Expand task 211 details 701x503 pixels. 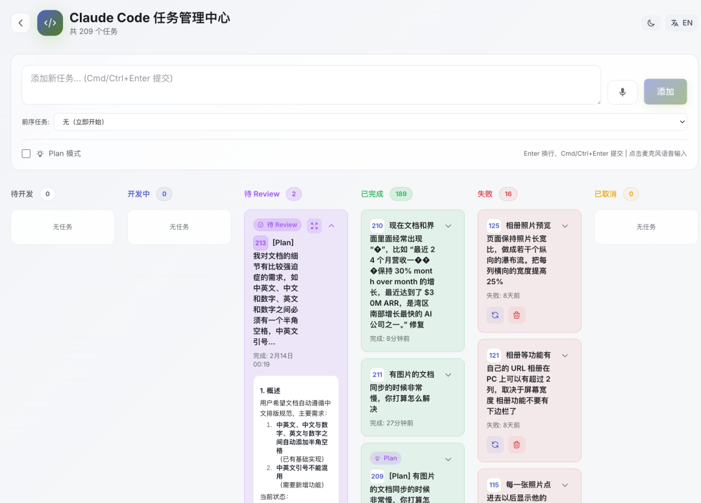(448, 375)
